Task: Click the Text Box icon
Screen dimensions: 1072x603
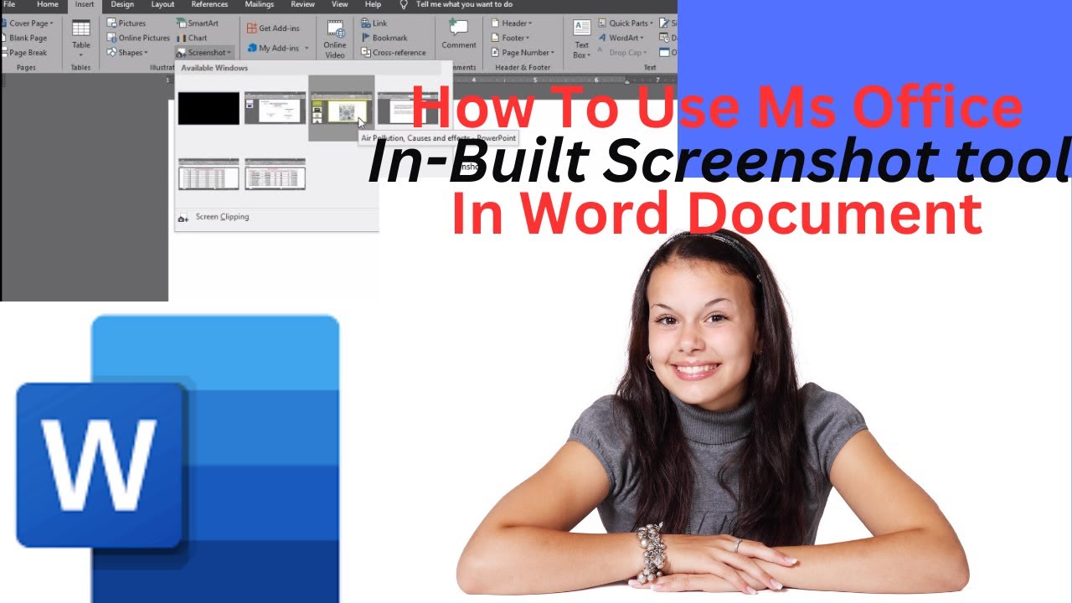Action: click(x=581, y=28)
